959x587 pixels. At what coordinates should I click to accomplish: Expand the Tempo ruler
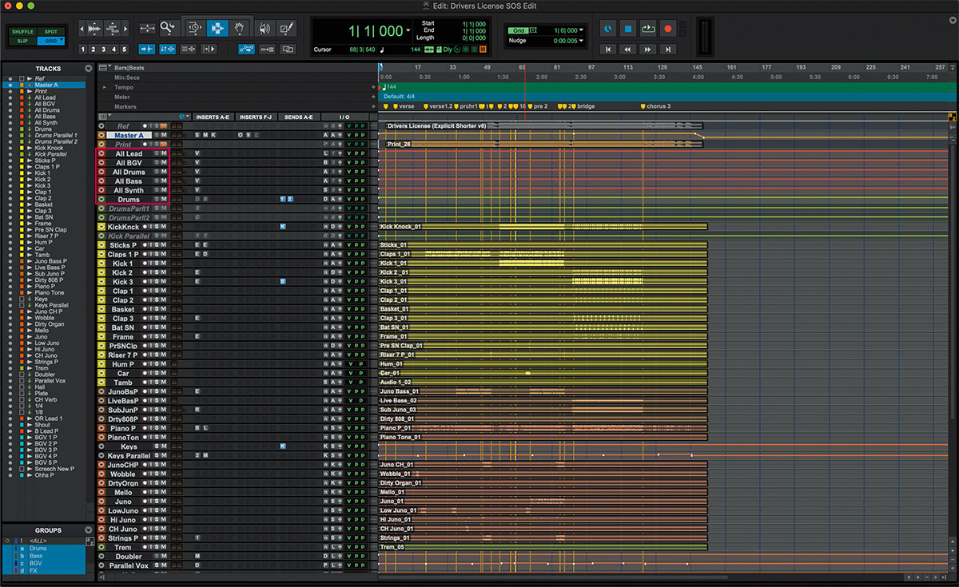click(x=105, y=87)
